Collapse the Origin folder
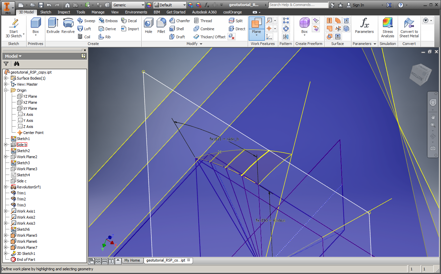This screenshot has height=274, width=441. (5, 90)
